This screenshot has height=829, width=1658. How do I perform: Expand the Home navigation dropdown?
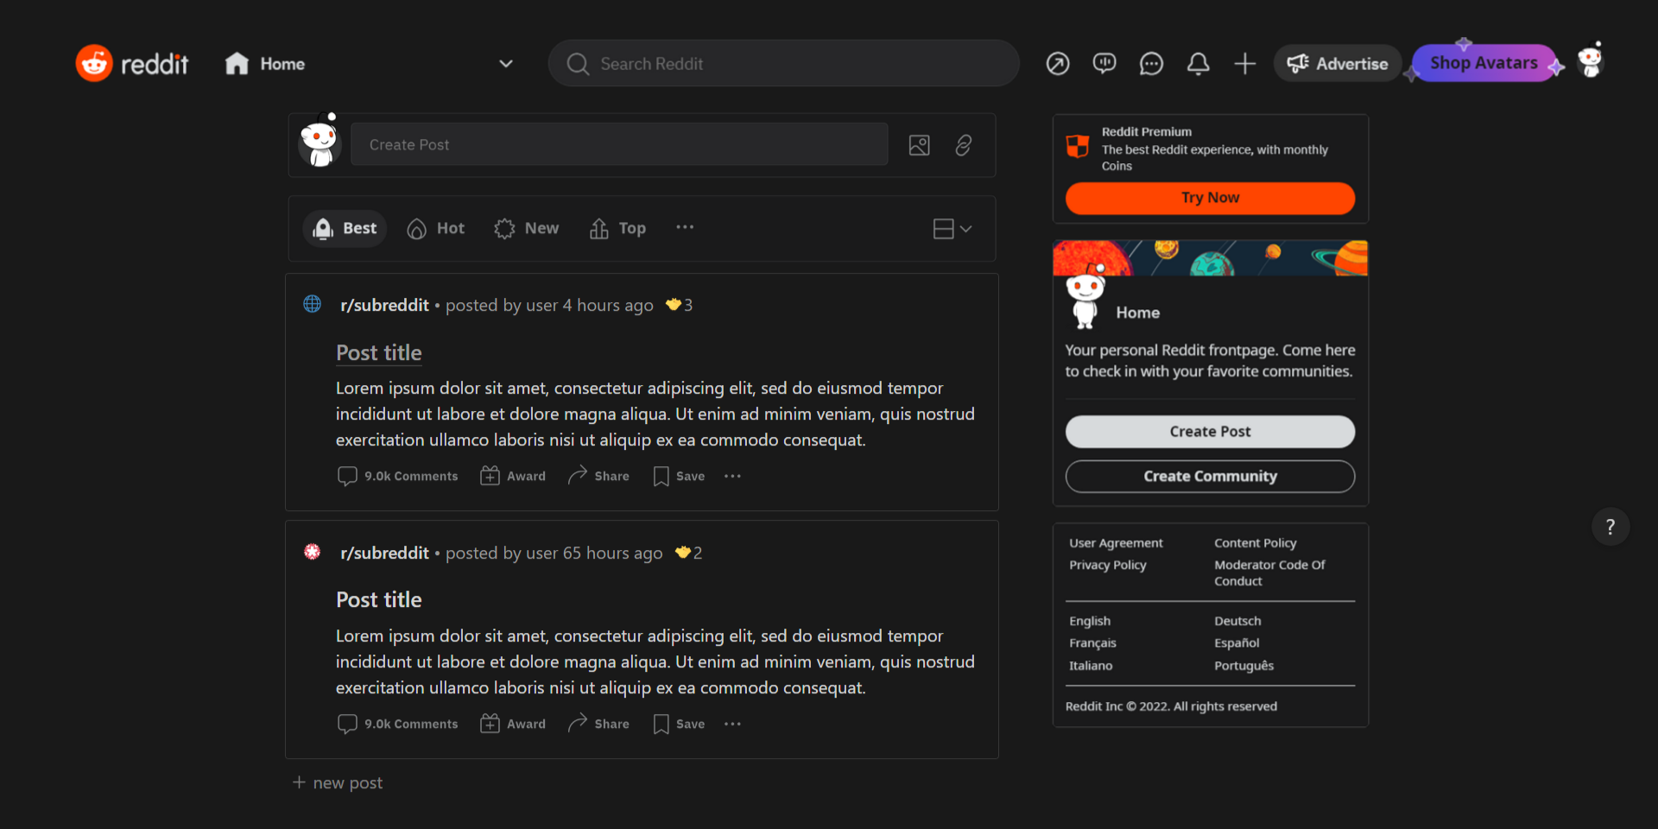[x=506, y=64]
